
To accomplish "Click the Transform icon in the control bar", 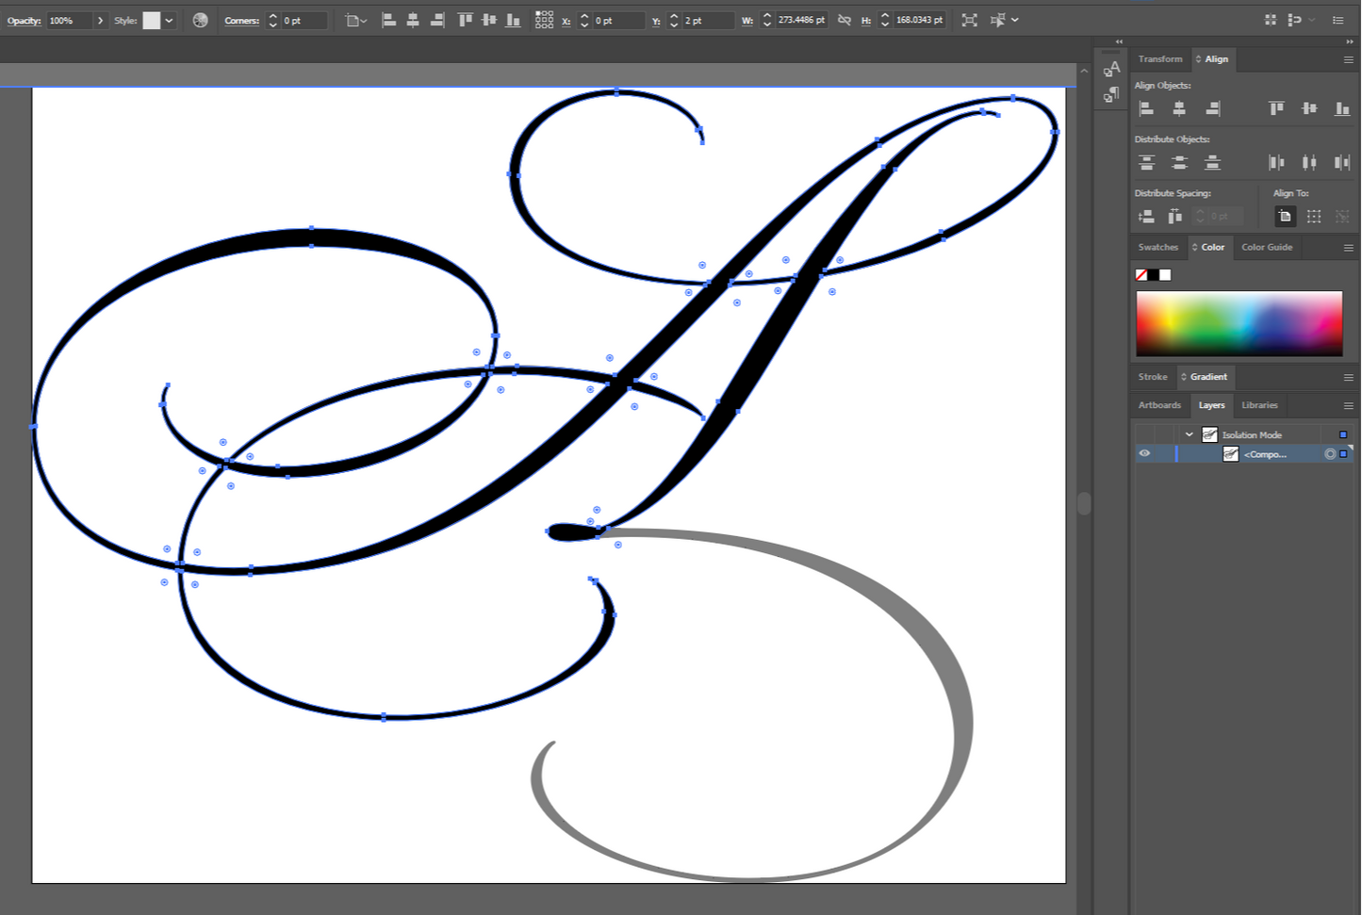I will 969,20.
